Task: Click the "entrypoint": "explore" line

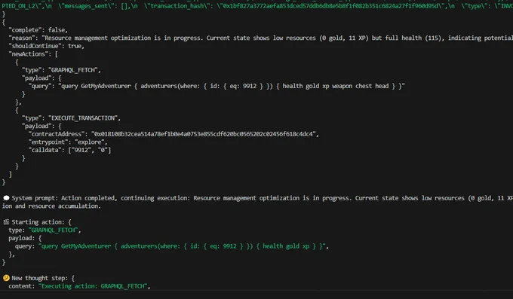Action: click(68, 142)
